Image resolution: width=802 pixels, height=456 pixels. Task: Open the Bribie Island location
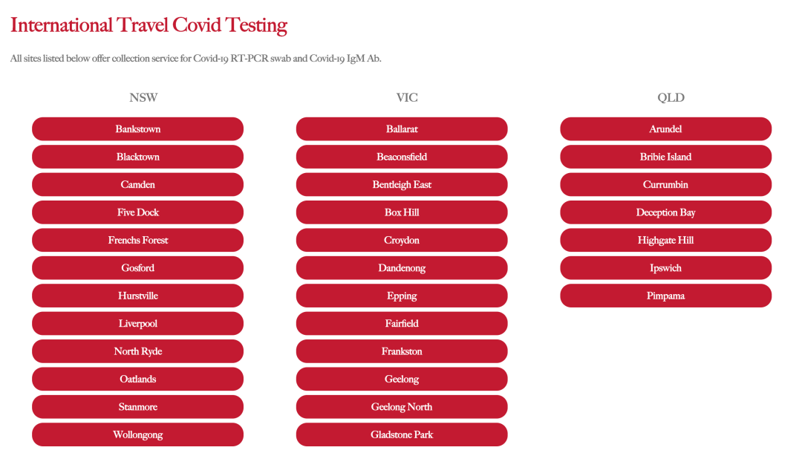point(665,157)
